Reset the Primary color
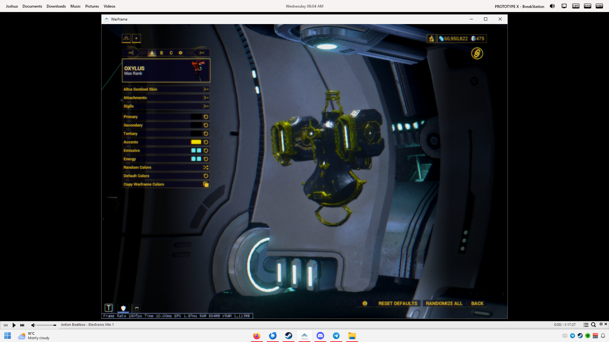609x342 pixels. click(206, 117)
